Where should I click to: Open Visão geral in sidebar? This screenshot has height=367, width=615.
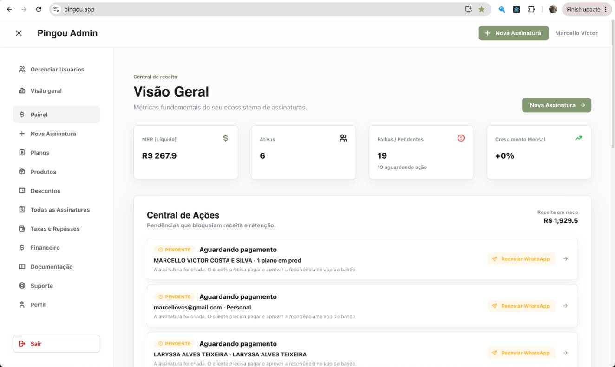[57, 90]
